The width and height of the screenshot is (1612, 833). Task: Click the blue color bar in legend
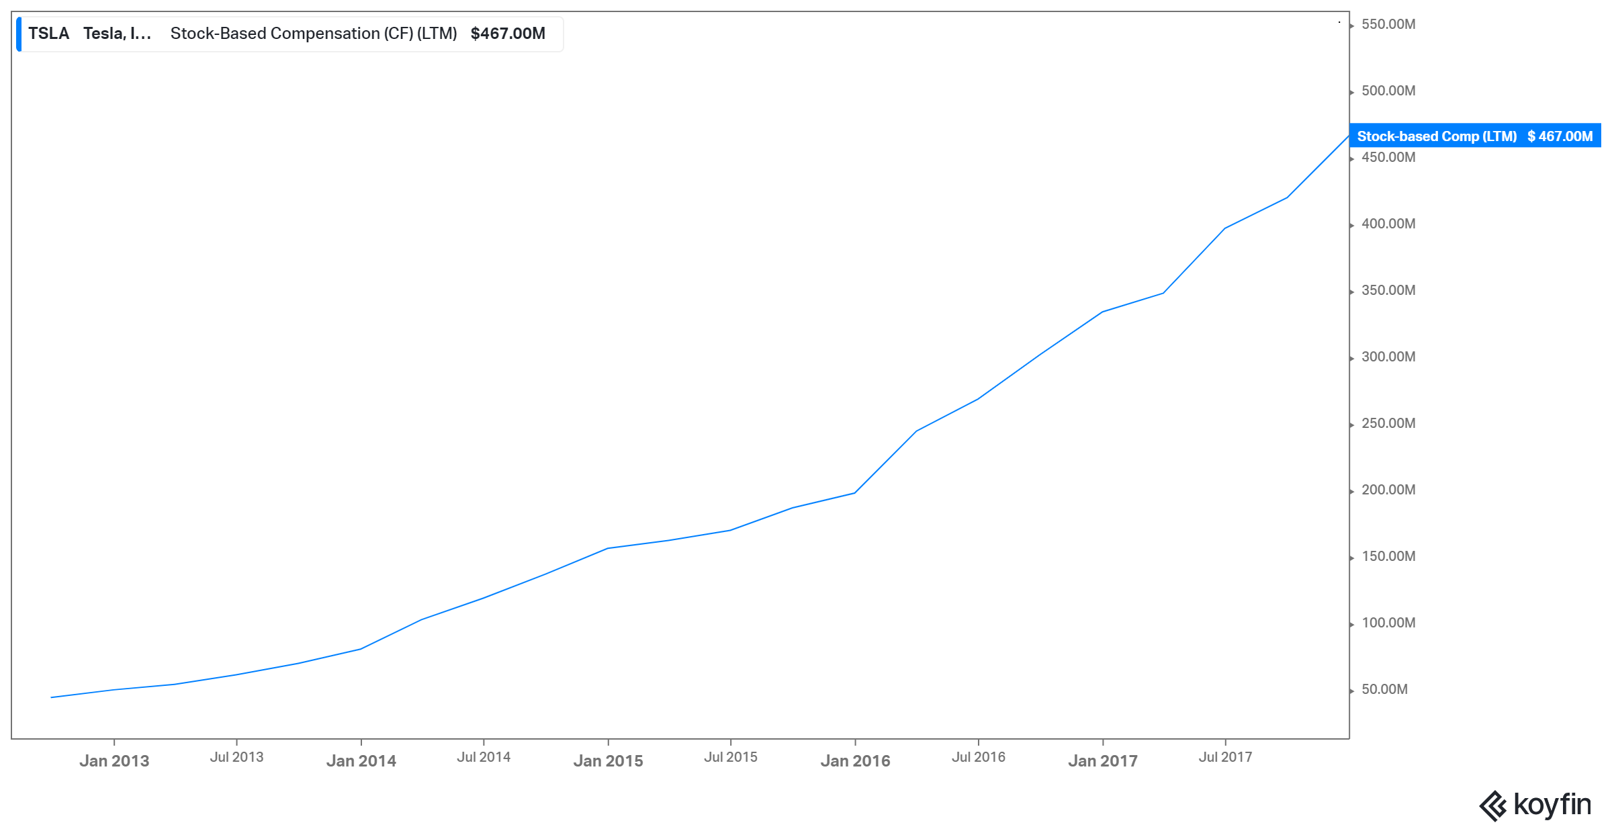coord(19,34)
